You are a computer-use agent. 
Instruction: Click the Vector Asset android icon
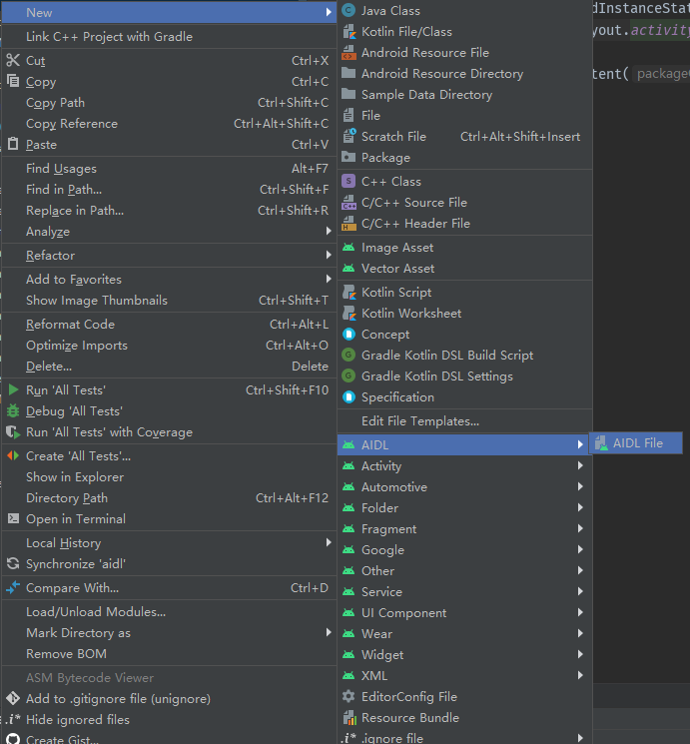[x=348, y=269]
